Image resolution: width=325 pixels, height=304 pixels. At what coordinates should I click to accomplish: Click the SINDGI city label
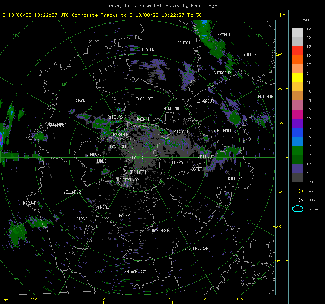point(184,43)
